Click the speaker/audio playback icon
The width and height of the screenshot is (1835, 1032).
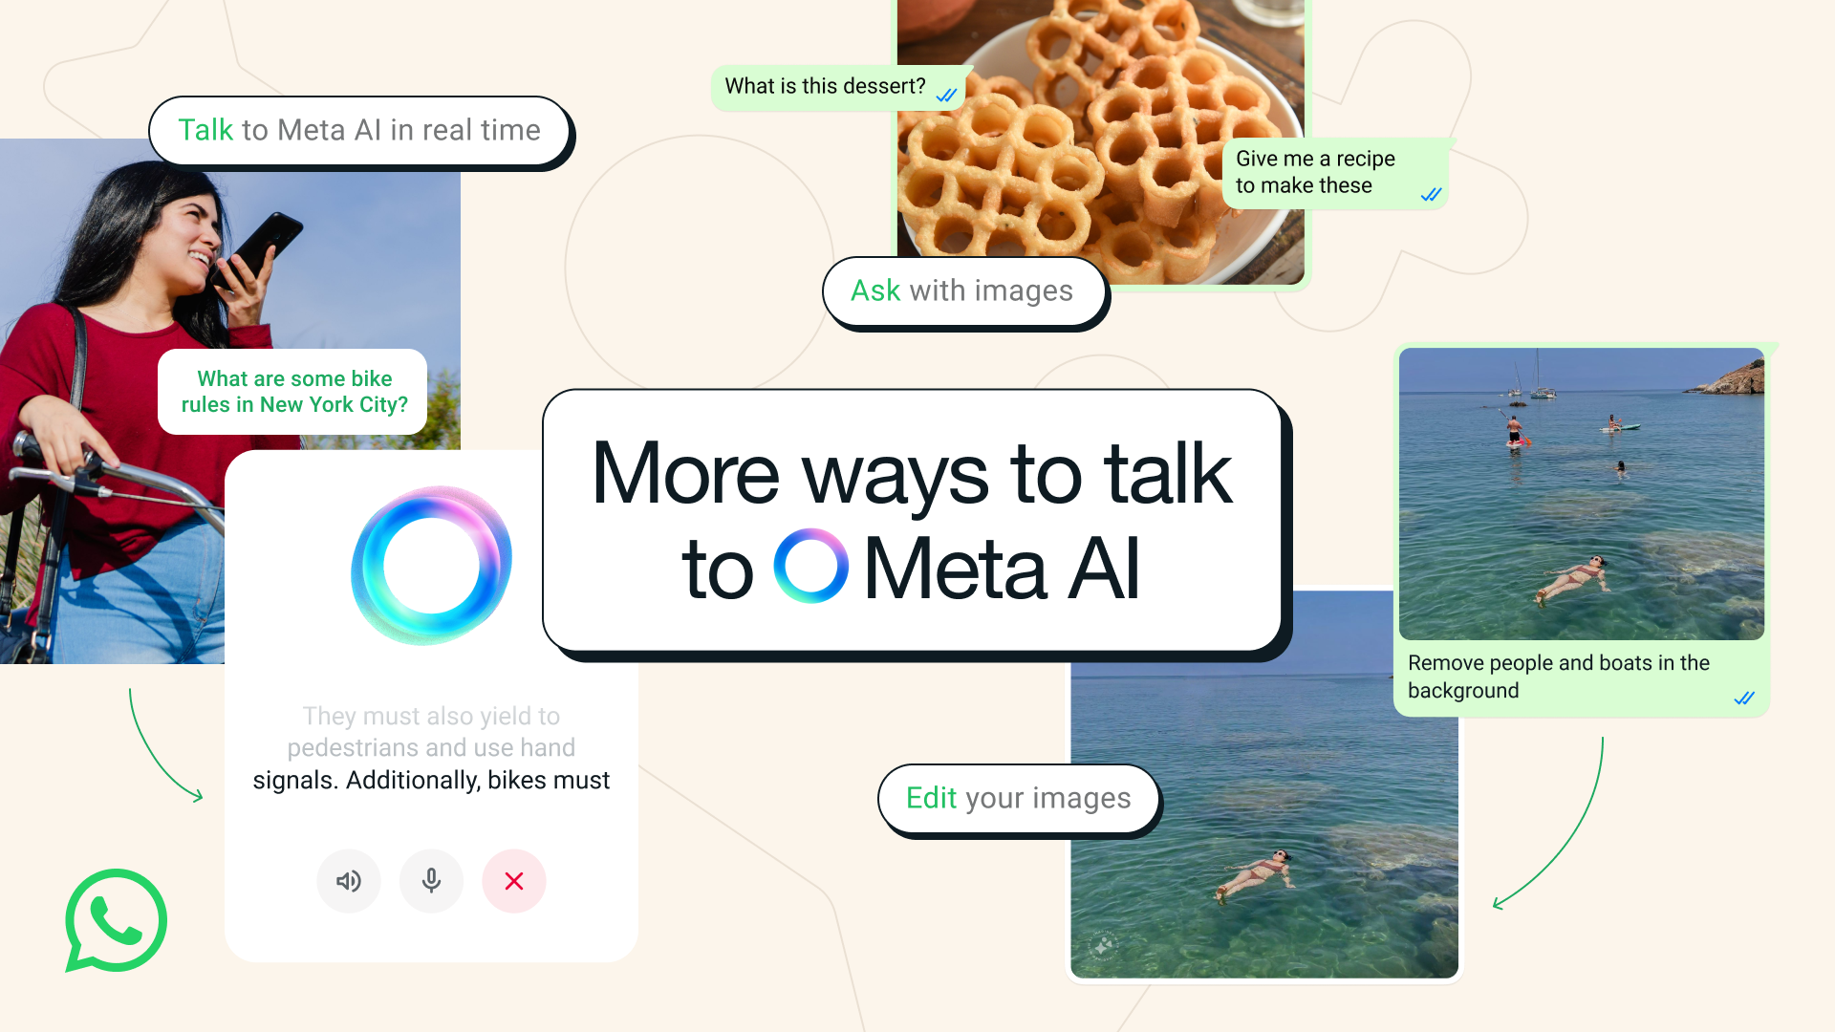(x=348, y=881)
